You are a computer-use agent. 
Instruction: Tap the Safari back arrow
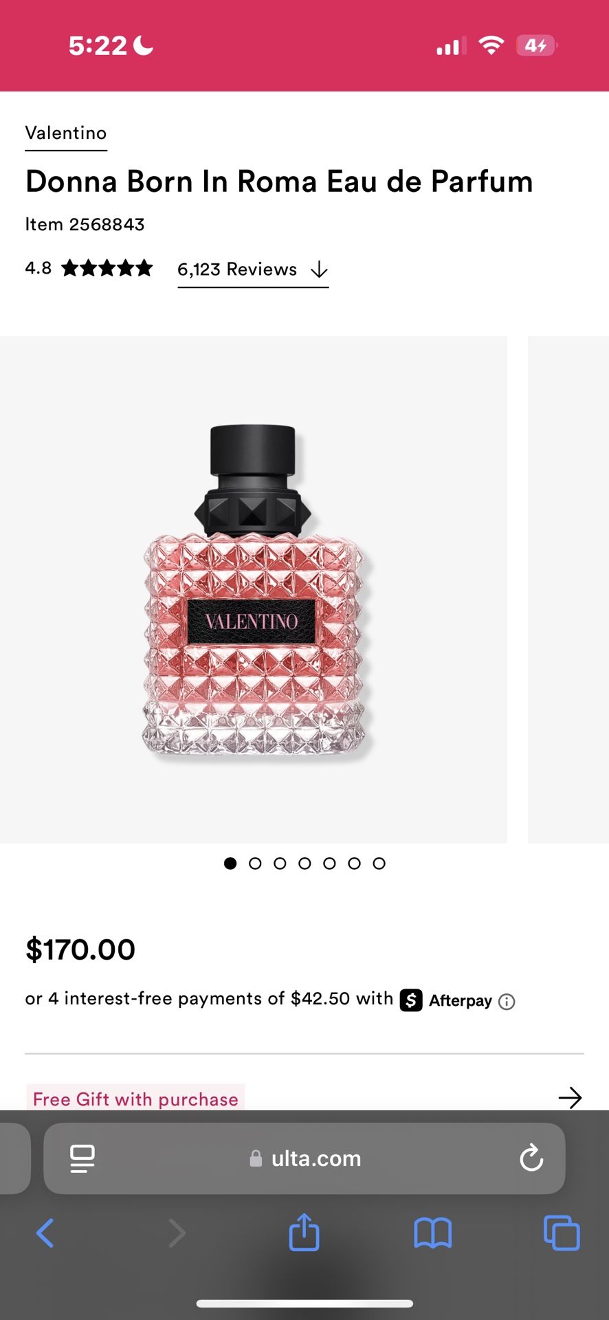[x=45, y=1233]
